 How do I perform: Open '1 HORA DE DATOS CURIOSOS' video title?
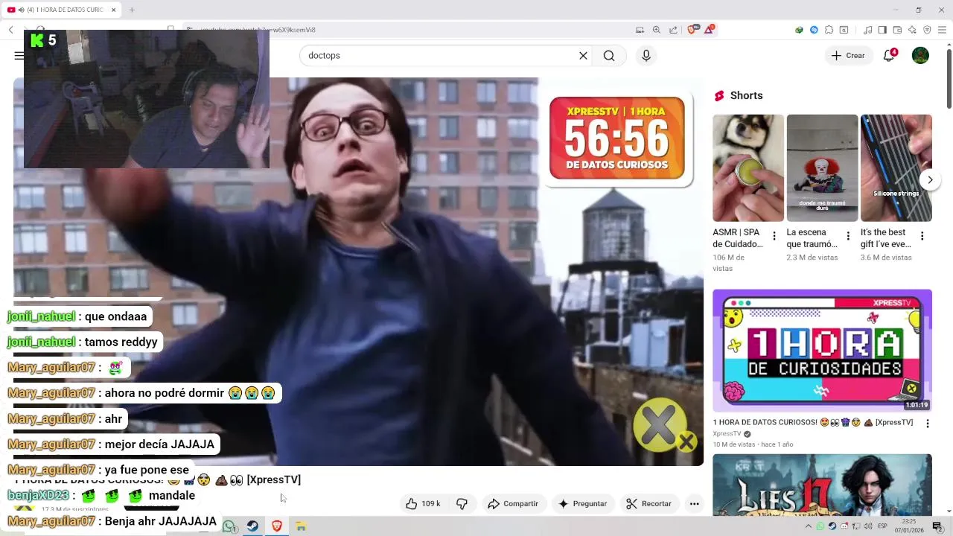pos(813,422)
